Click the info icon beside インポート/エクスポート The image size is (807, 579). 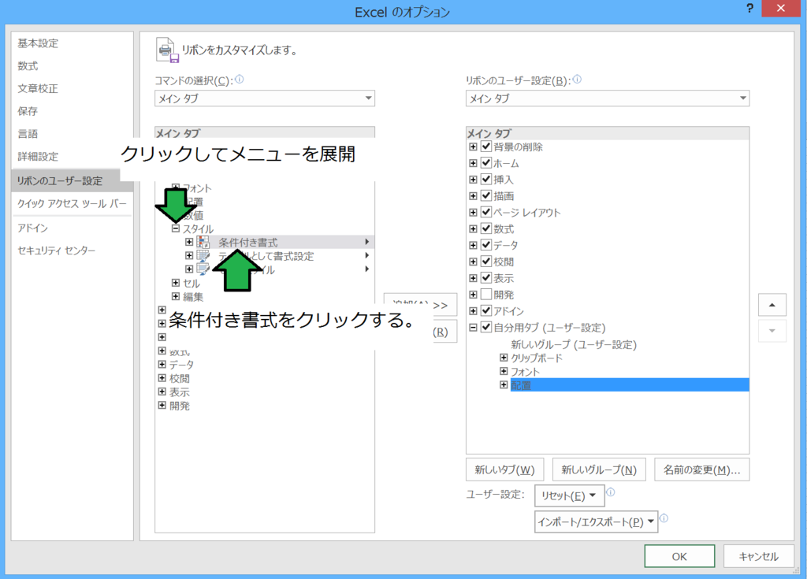coord(664,518)
